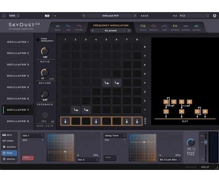Image resolution: width=219 pixels, height=182 pixels.
Task: Select Oscillator 8 in the list
Action: pos(18,121)
